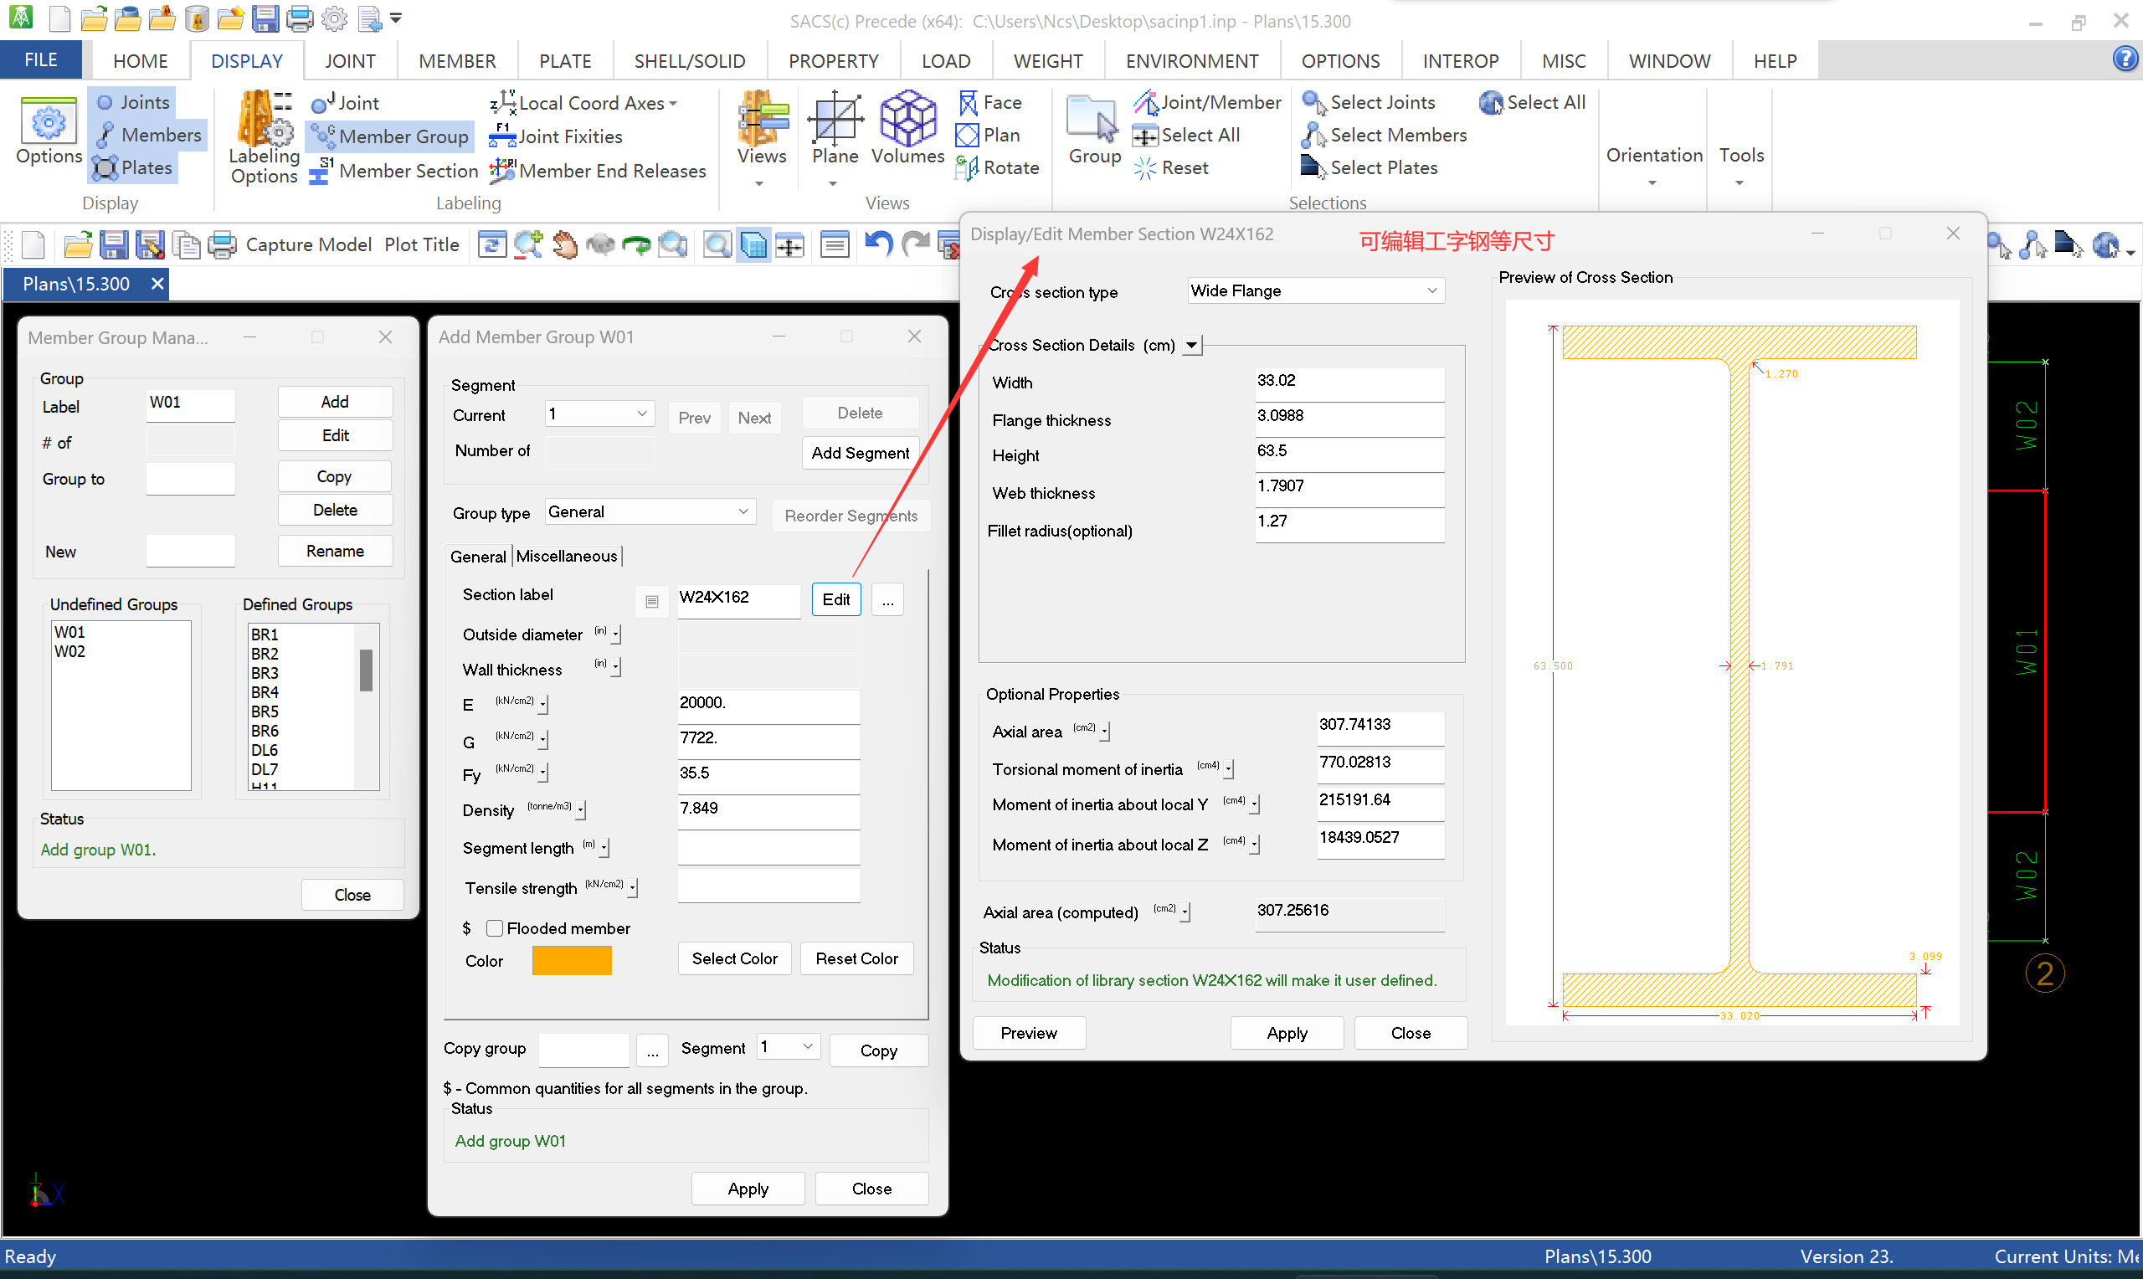2143x1279 pixels.
Task: Click the Undo arrow in toolbar
Action: 878,244
